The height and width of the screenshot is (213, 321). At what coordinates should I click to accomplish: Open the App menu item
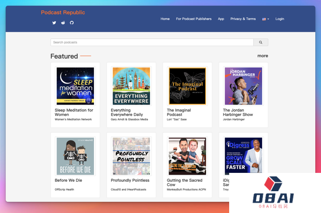[221, 19]
